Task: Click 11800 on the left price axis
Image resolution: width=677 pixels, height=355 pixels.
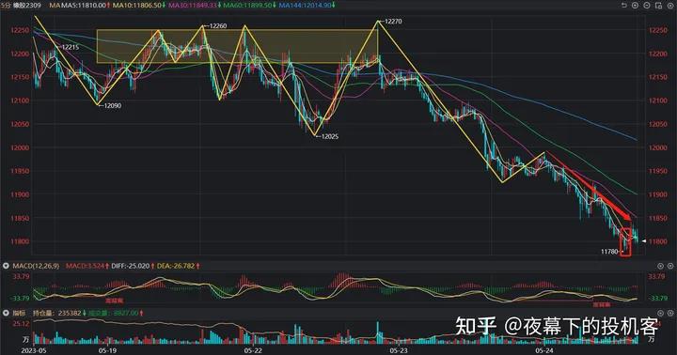Action: tap(20, 241)
